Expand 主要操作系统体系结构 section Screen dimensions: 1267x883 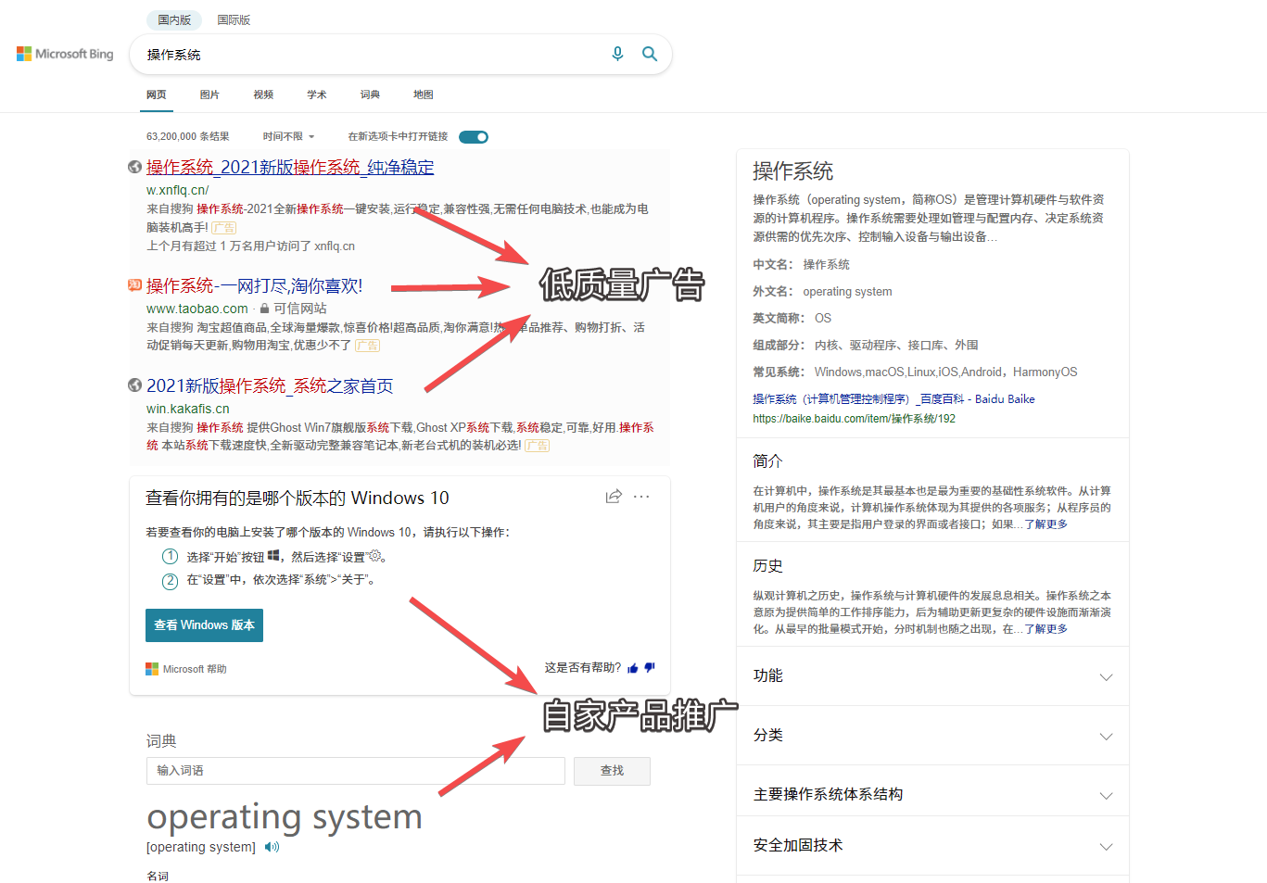point(932,795)
